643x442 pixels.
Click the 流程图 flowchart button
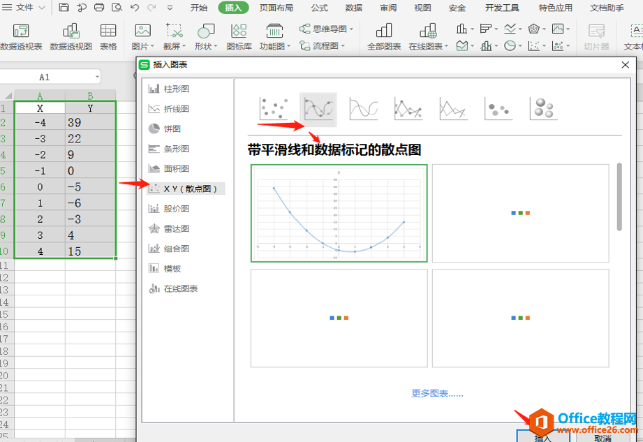[322, 45]
